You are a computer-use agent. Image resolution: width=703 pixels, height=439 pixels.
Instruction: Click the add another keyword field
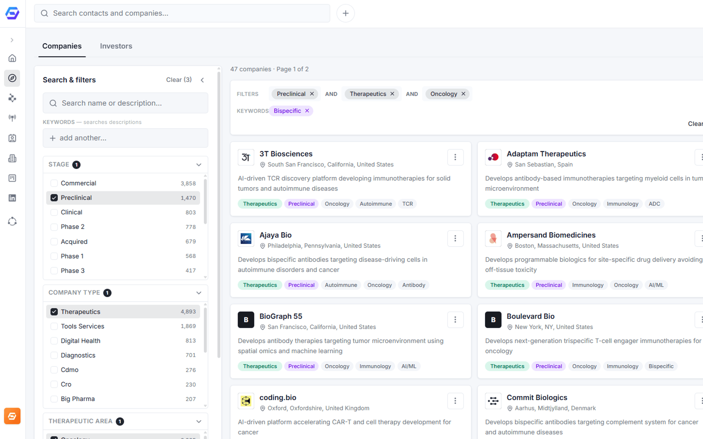[125, 138]
